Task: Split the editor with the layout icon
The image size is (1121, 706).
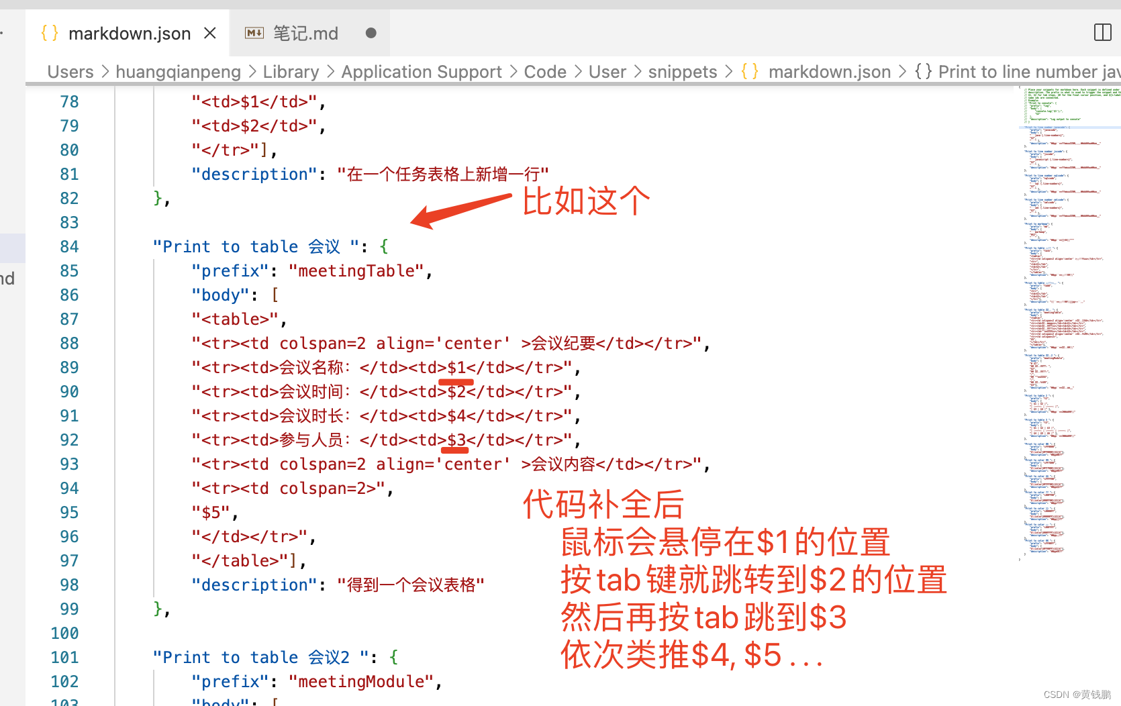Action: 1102,32
